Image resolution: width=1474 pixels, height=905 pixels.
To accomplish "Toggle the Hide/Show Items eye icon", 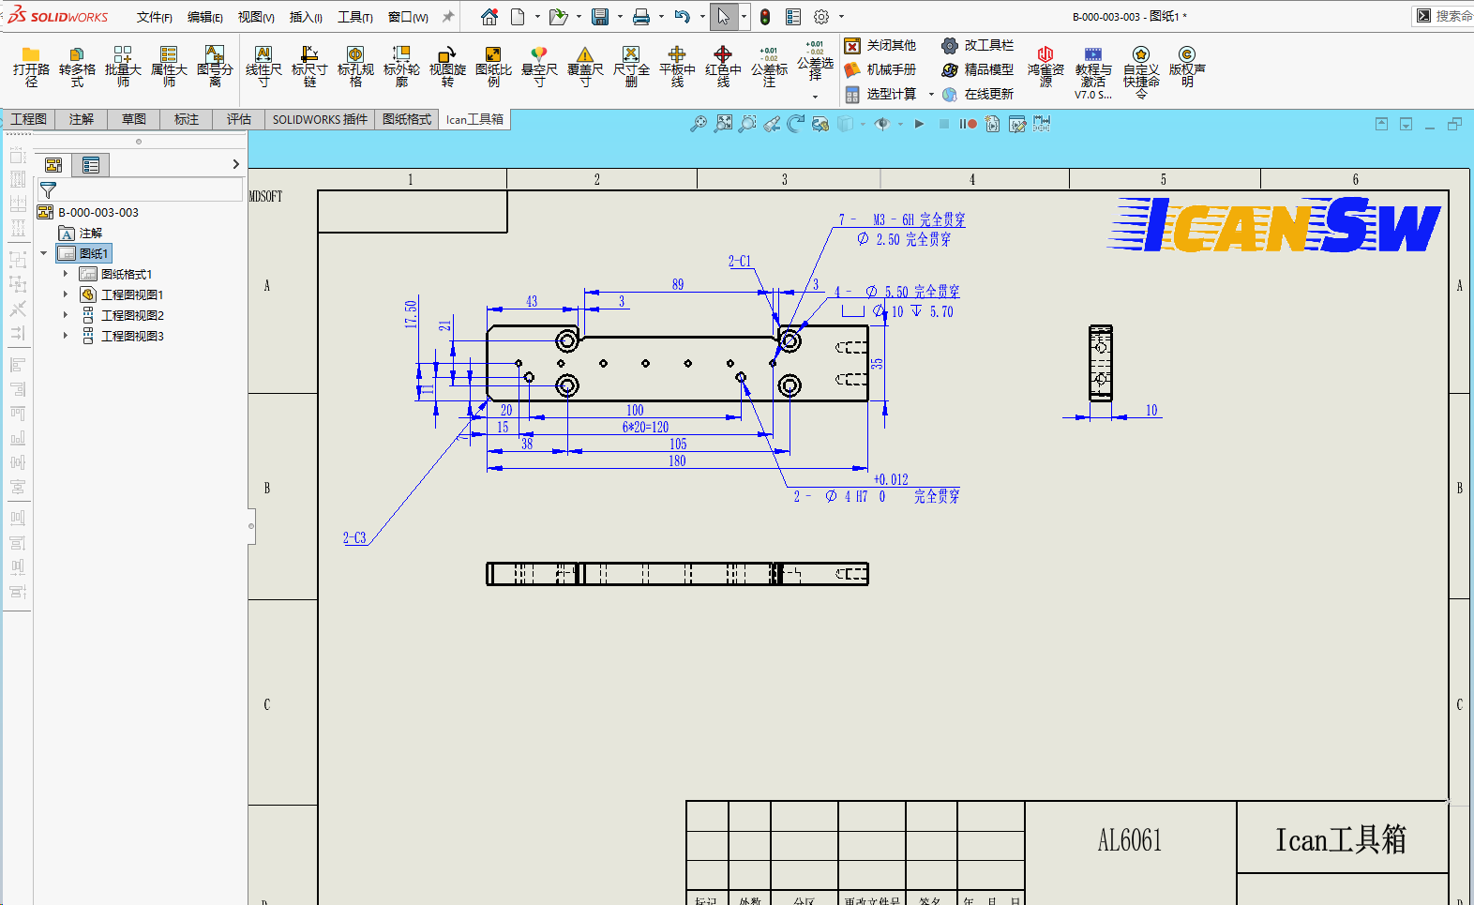I will 882,124.
